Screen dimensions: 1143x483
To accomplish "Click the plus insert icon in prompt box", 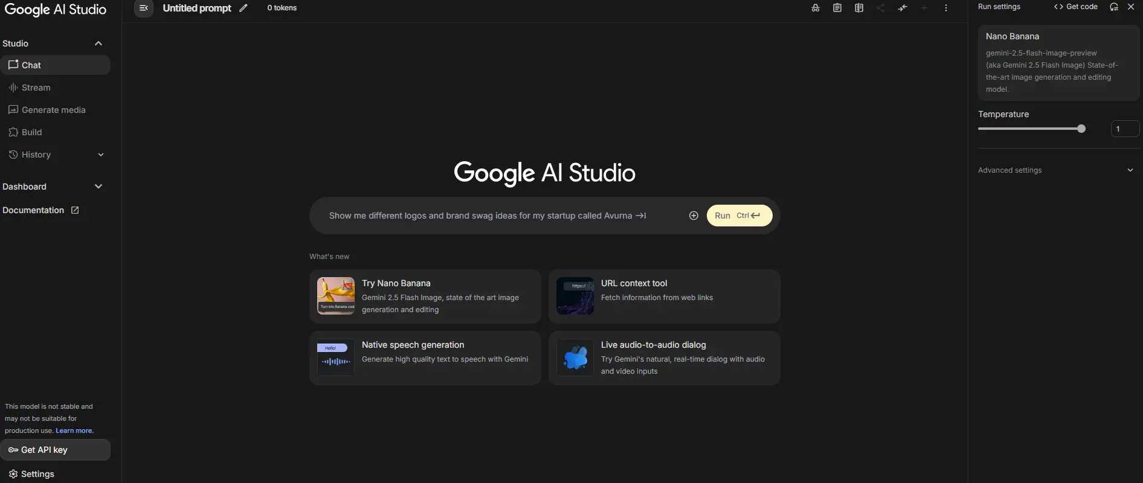I will tap(694, 216).
